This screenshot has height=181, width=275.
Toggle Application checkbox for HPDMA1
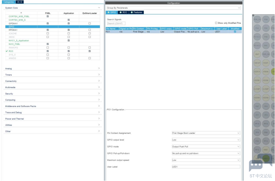69,30
